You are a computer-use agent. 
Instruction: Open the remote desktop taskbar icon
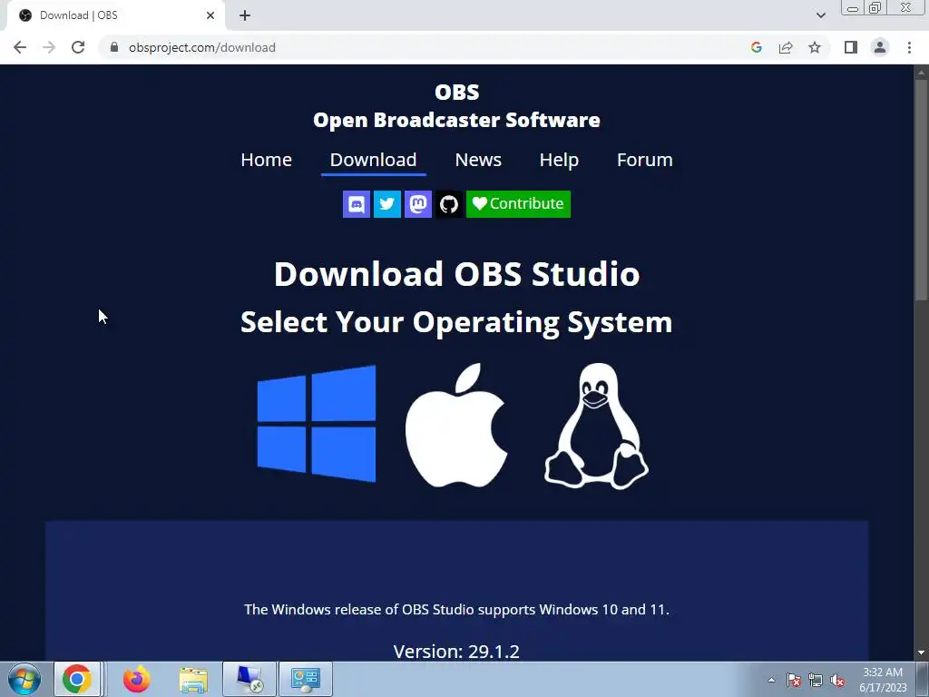[x=249, y=679]
